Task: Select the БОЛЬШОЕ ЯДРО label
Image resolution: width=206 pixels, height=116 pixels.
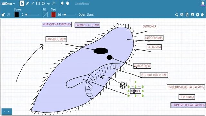Action: (56, 39)
